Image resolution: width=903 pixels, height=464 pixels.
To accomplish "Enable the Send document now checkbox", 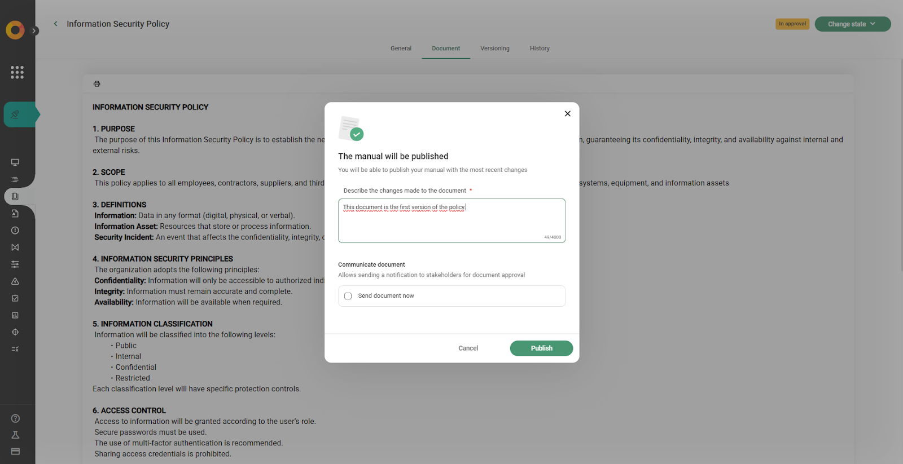I will [x=348, y=296].
